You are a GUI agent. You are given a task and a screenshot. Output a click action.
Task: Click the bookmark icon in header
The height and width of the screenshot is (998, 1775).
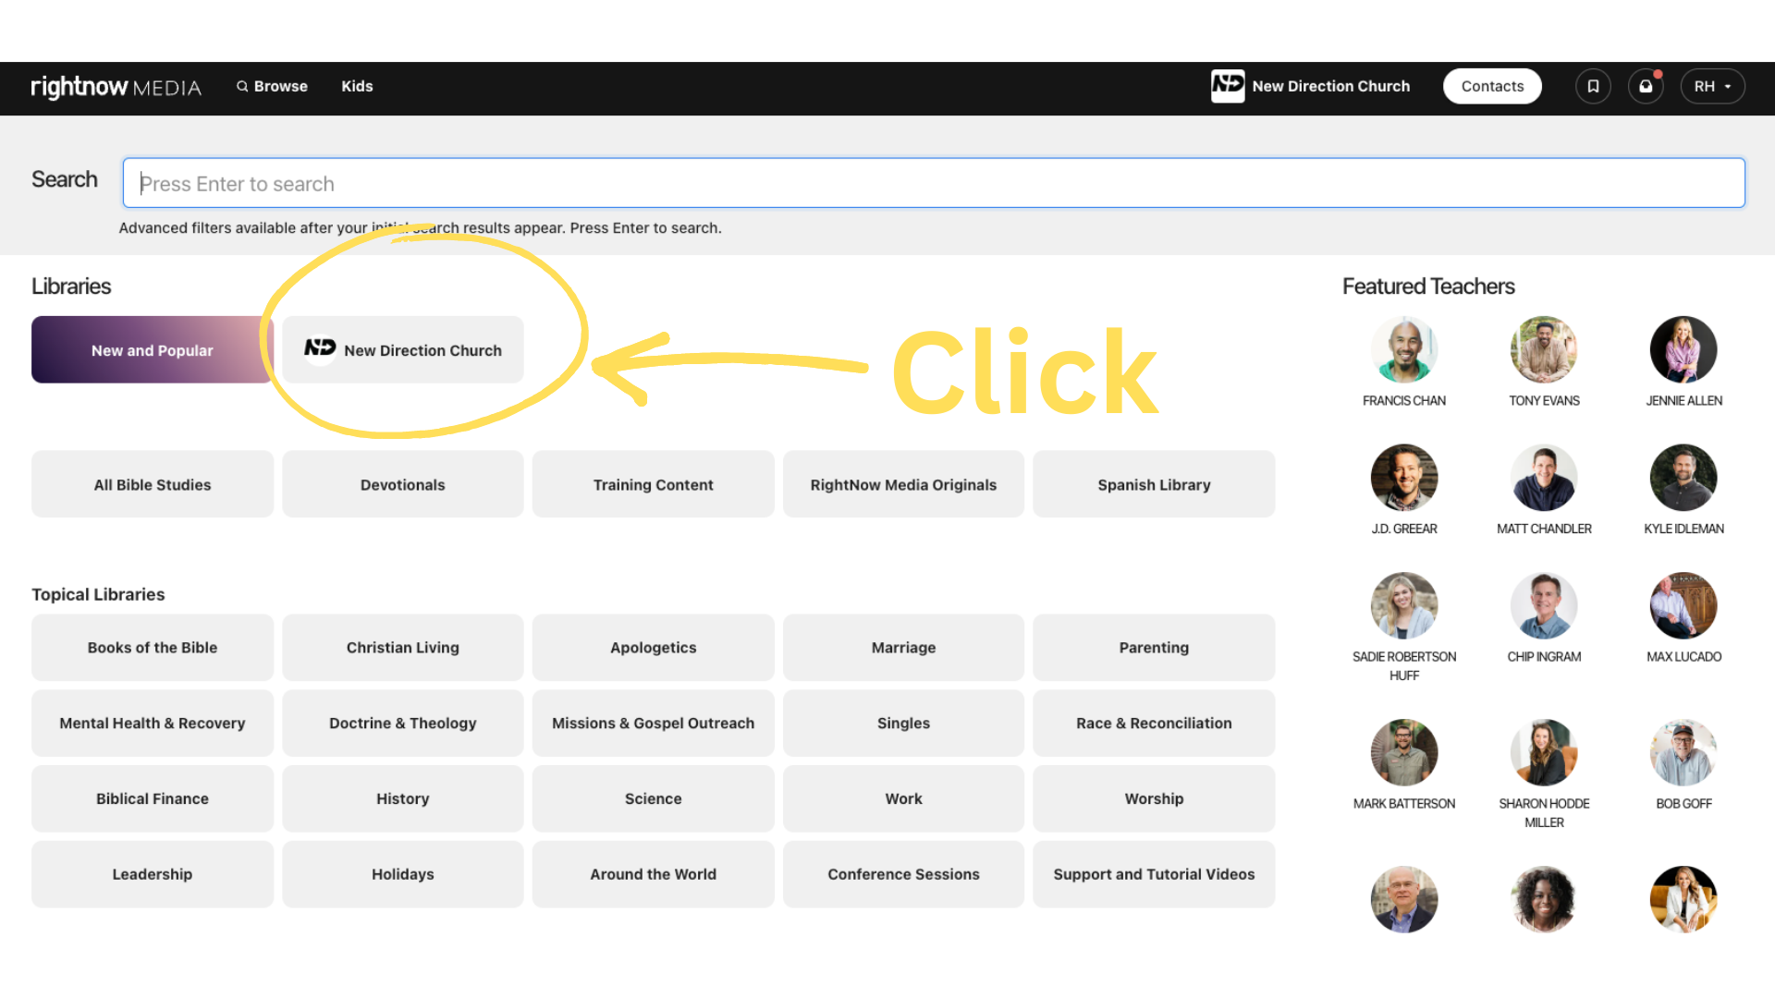(1593, 86)
